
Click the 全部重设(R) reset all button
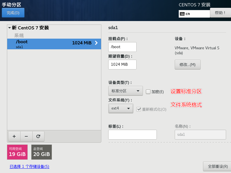[x=217, y=166]
